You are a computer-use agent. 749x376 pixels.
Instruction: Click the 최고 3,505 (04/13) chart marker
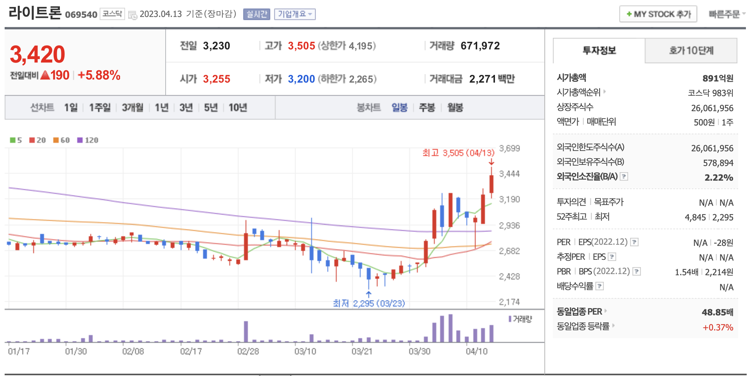458,153
